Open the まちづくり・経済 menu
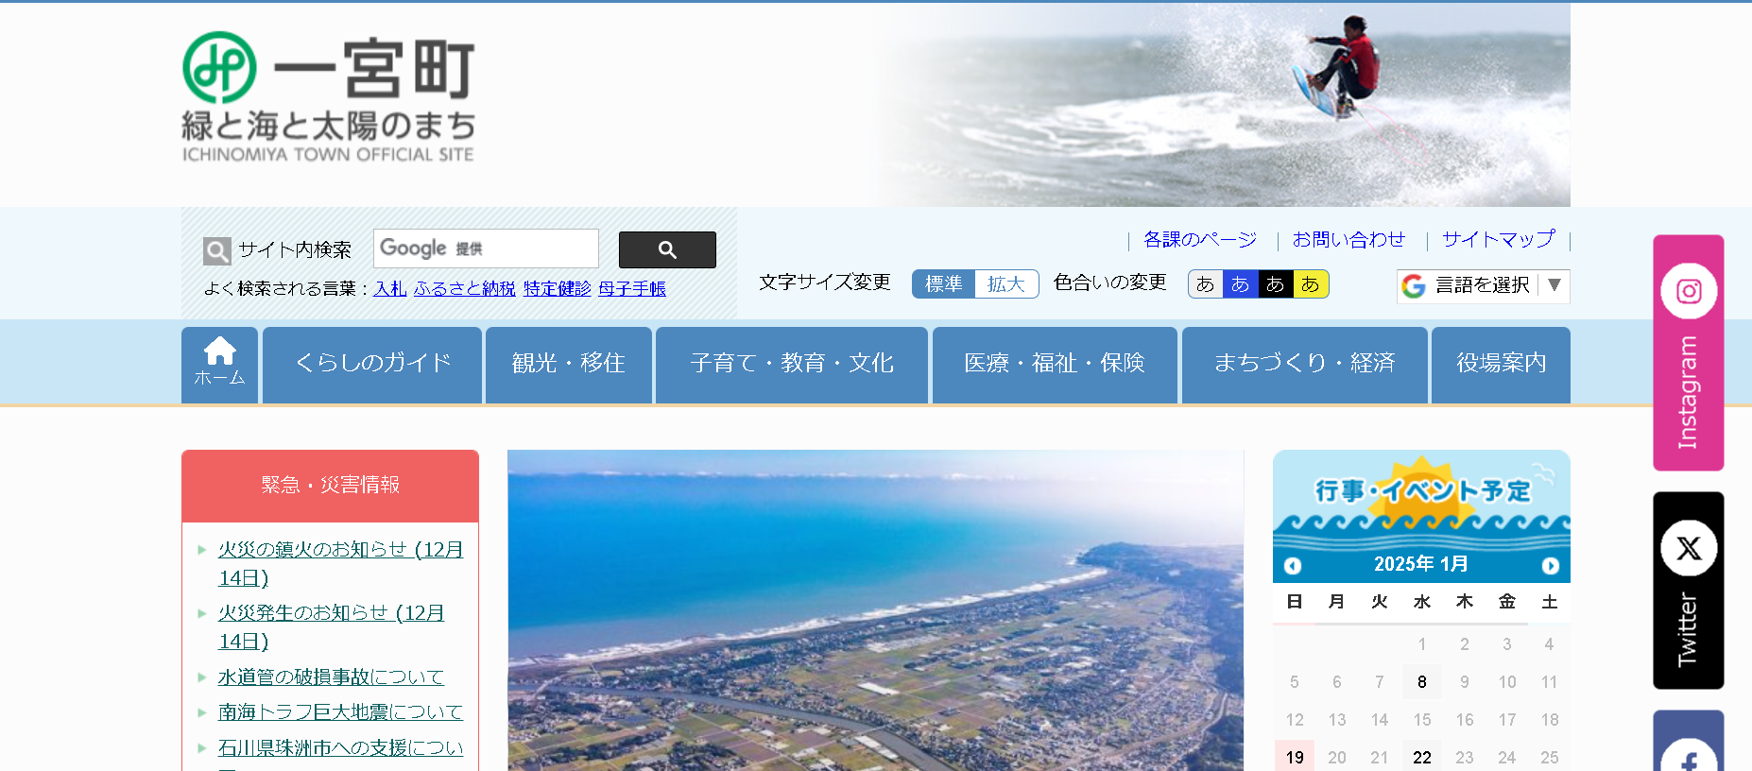Image resolution: width=1752 pixels, height=771 pixels. [x=1304, y=365]
